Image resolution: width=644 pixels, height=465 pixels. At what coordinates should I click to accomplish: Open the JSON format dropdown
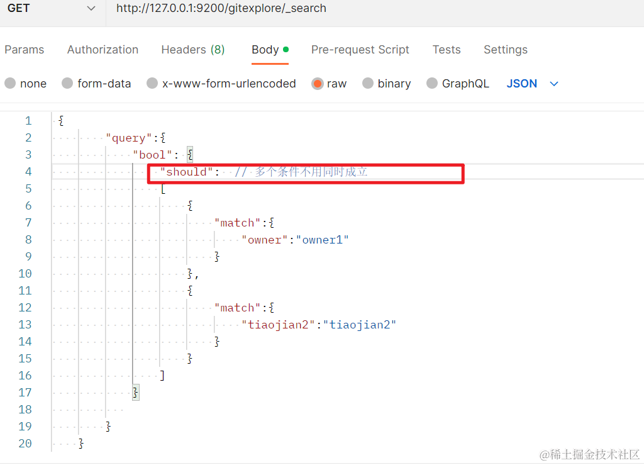[x=532, y=84]
